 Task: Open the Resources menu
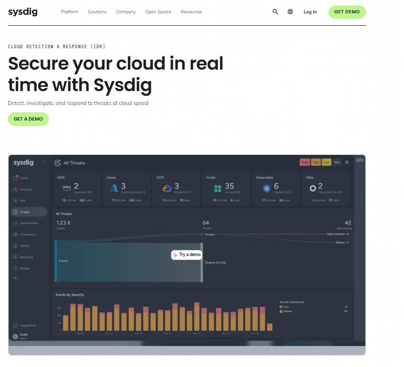(191, 12)
